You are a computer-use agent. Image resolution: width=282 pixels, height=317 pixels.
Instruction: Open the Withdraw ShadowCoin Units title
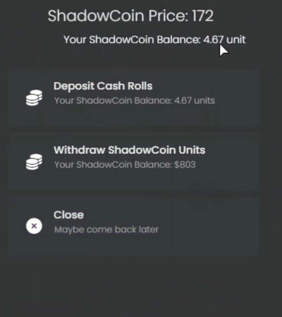point(129,150)
